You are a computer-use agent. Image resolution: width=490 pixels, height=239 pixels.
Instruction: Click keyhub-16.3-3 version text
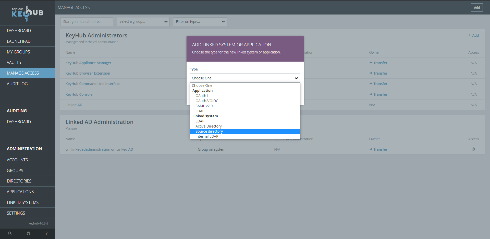coord(38,223)
